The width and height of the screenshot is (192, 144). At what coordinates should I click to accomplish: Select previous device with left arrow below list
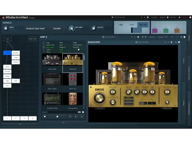70,116
